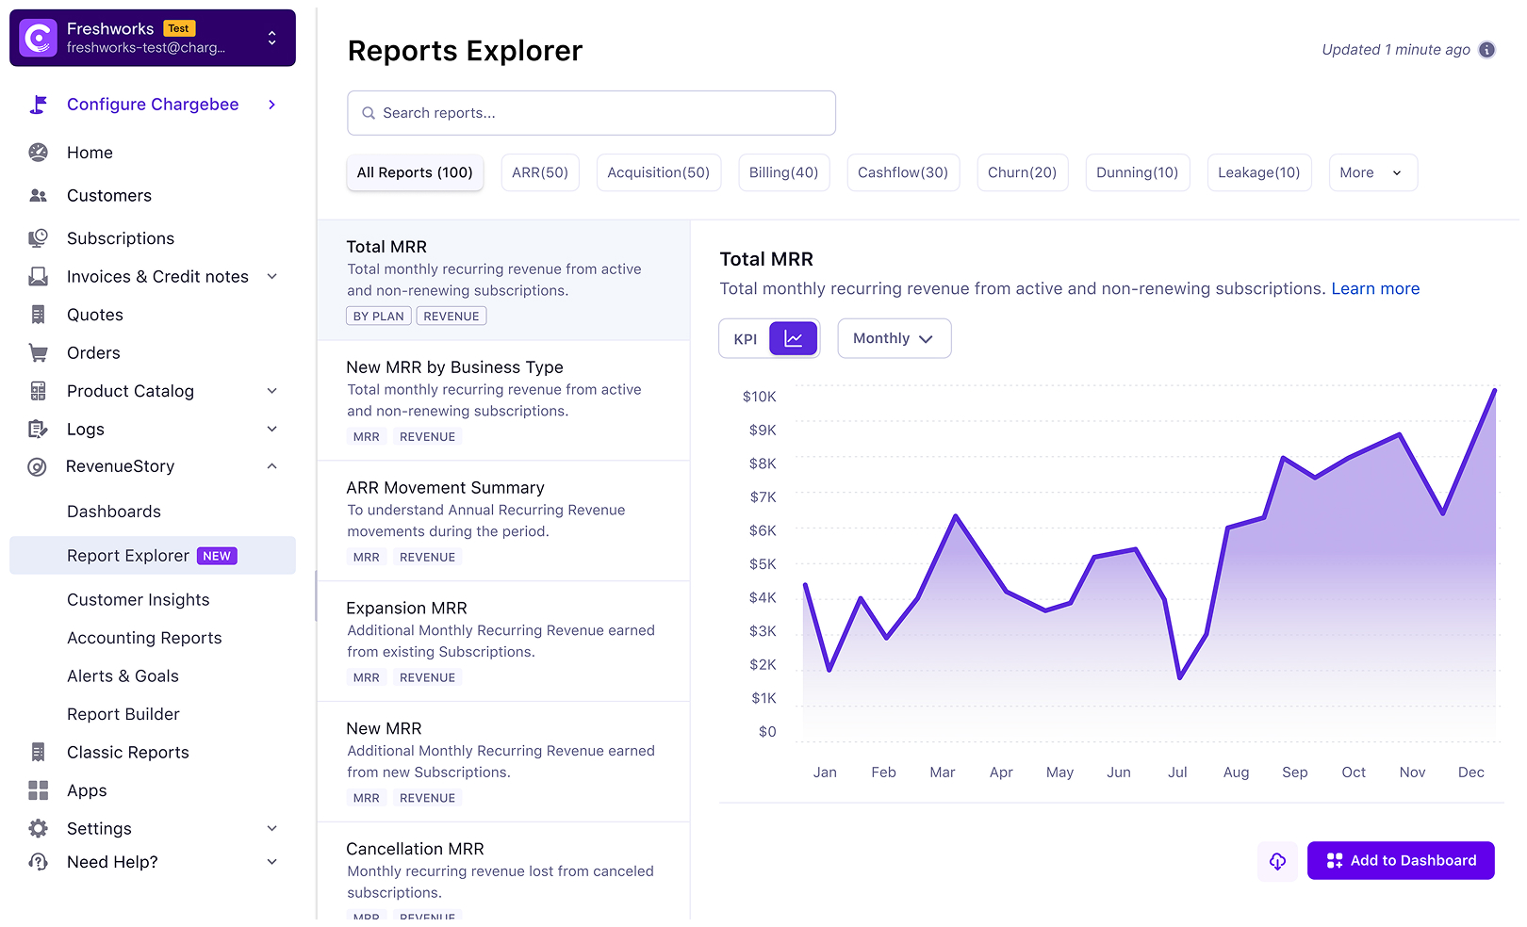Click the Learn more link
The width and height of the screenshot is (1527, 927).
click(x=1375, y=288)
